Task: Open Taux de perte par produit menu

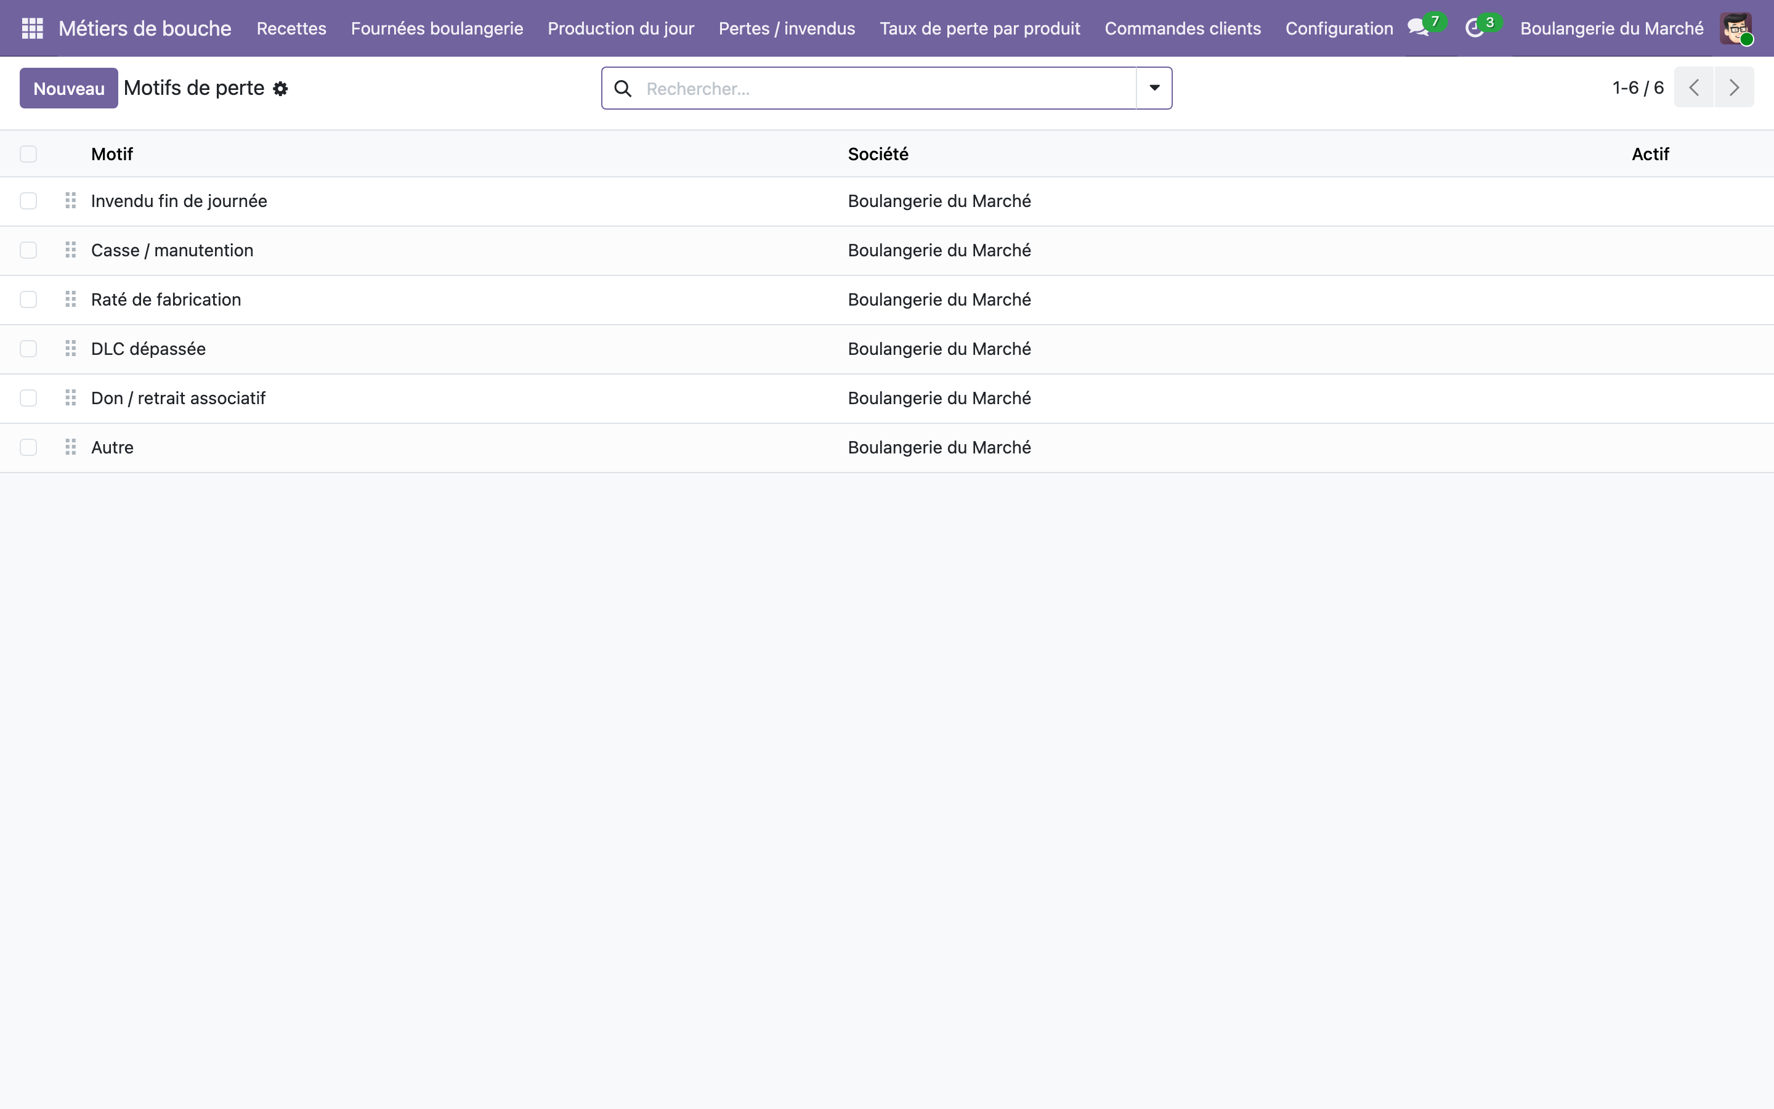Action: point(979,28)
